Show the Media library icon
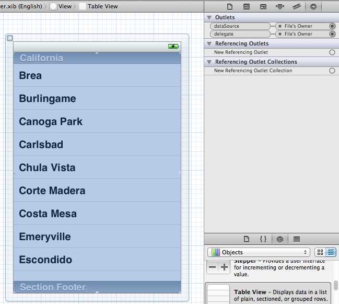Image resolution: width=339 pixels, height=304 pixels. [x=296, y=239]
